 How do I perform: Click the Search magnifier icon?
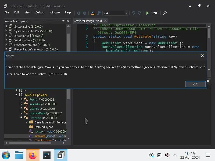click(165, 13)
